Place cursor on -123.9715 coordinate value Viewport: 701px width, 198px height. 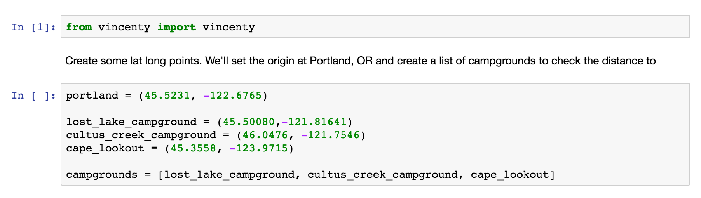click(x=258, y=148)
